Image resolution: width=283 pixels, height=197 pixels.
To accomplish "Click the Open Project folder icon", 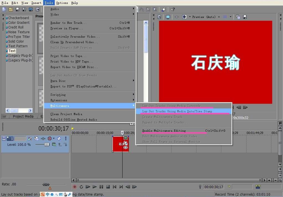I will (11, 9).
